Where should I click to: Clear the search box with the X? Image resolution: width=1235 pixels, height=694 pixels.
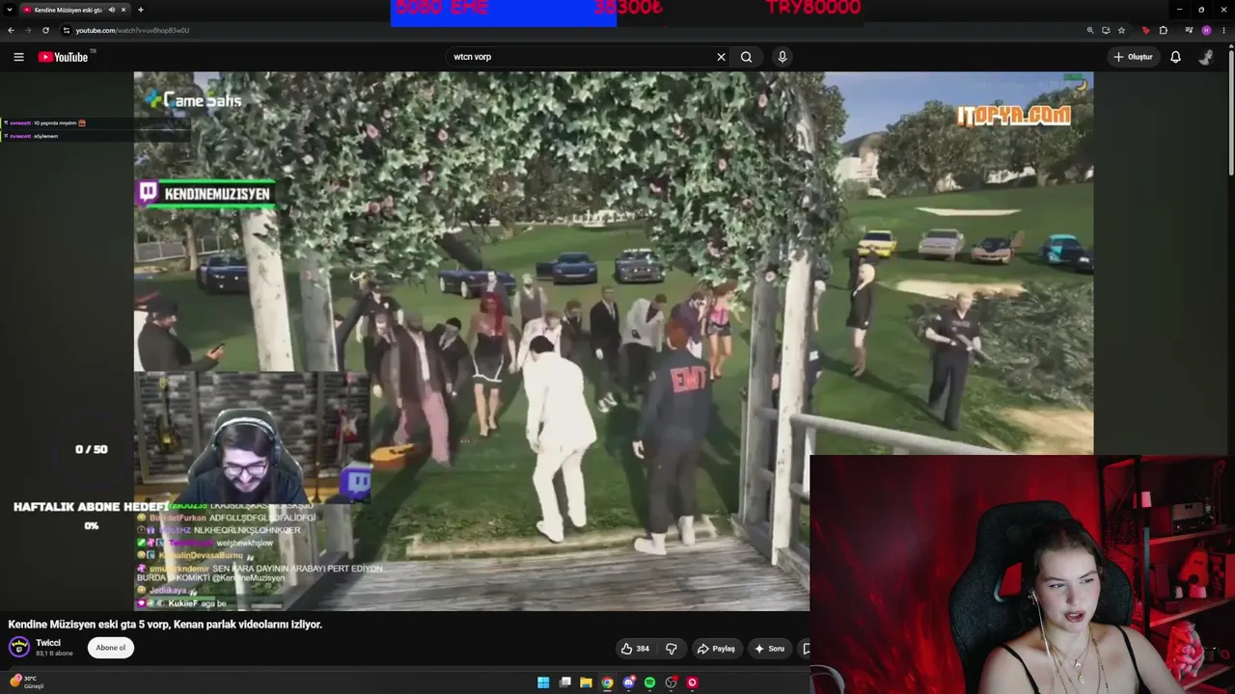pyautogui.click(x=721, y=57)
